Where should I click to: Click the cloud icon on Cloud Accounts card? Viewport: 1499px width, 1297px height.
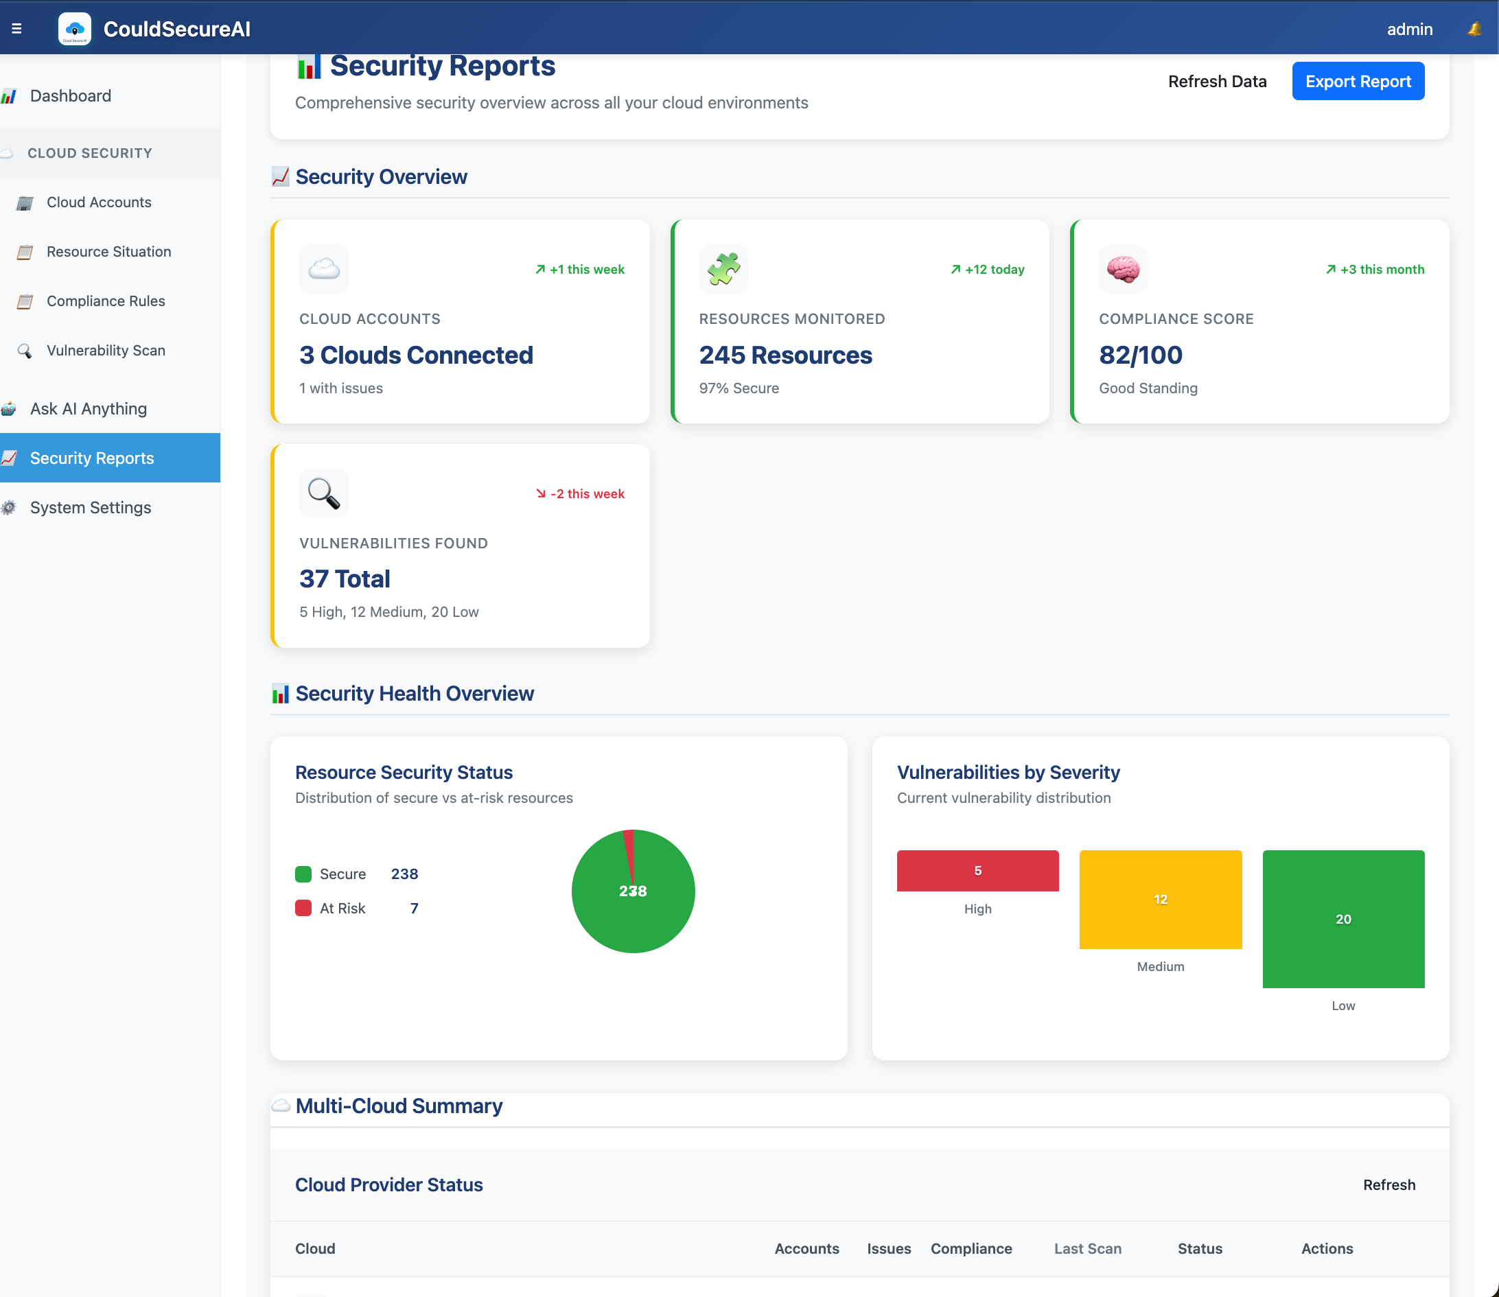tap(323, 268)
